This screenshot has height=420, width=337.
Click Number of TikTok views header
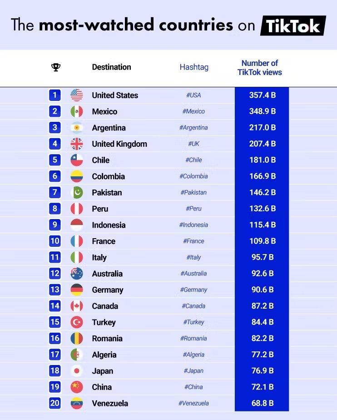260,67
